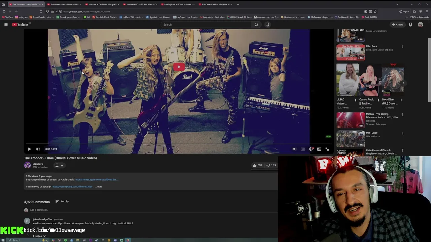The width and height of the screenshot is (431, 242).
Task: Switch to You Have NO IDEA tab
Action: click(x=140, y=4)
